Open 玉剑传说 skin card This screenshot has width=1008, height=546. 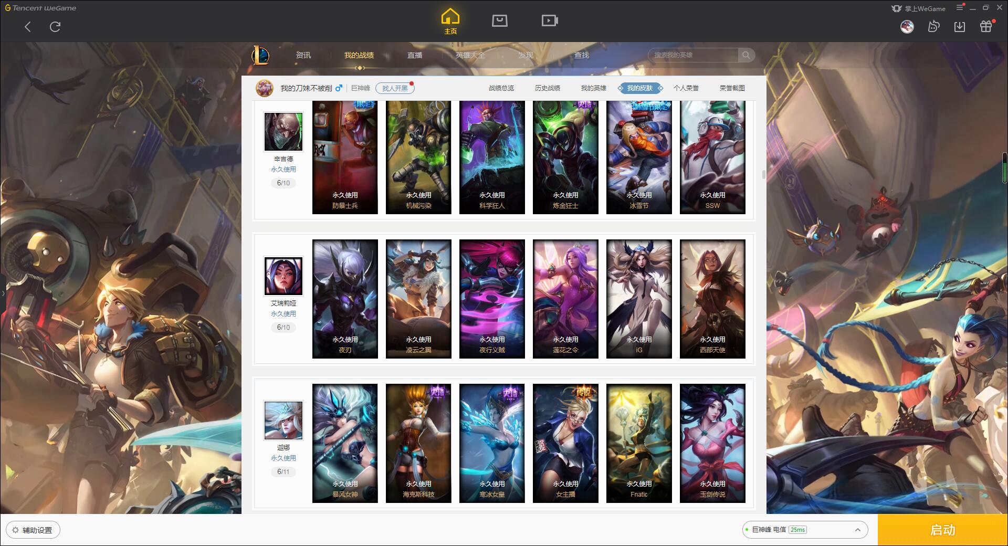[712, 444]
